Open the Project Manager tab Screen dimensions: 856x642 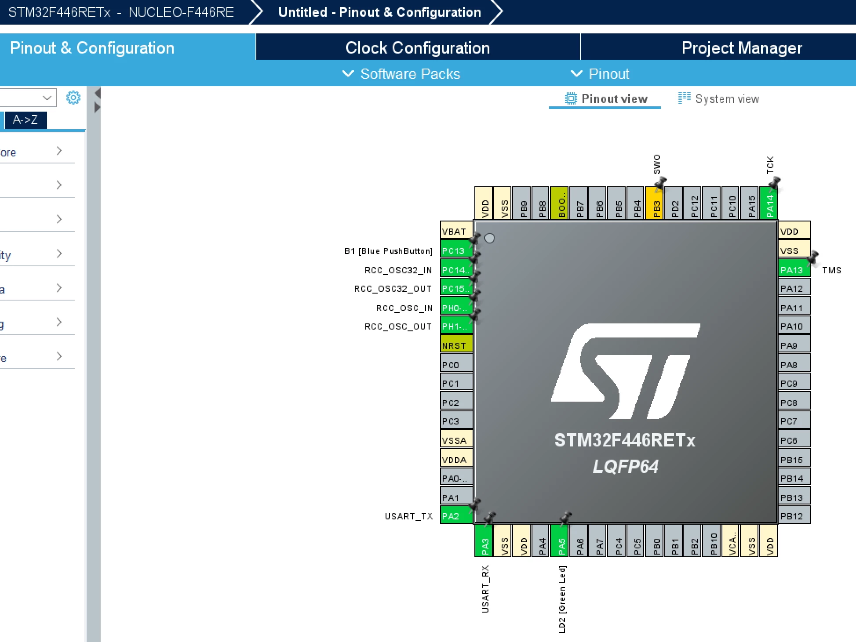pyautogui.click(x=742, y=48)
